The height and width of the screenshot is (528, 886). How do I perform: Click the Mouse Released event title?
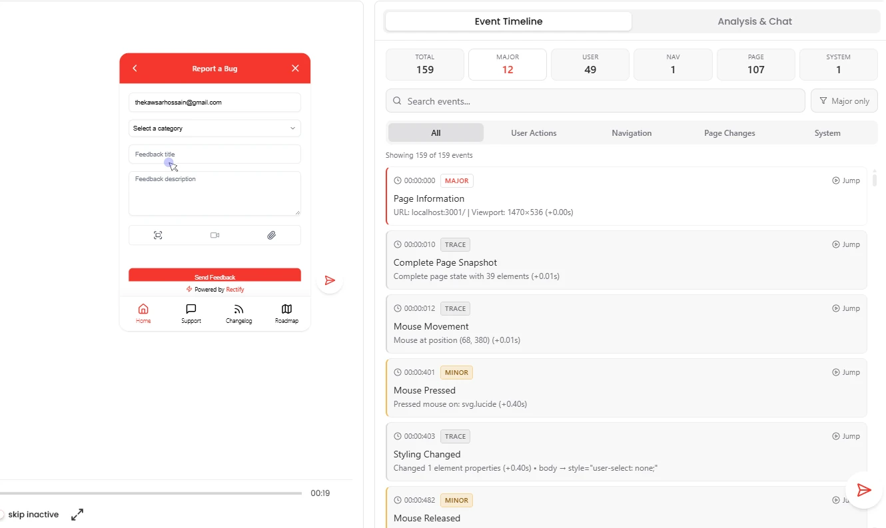coord(427,518)
